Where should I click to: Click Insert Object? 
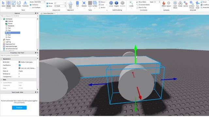pyautogui.click(x=175, y=5)
